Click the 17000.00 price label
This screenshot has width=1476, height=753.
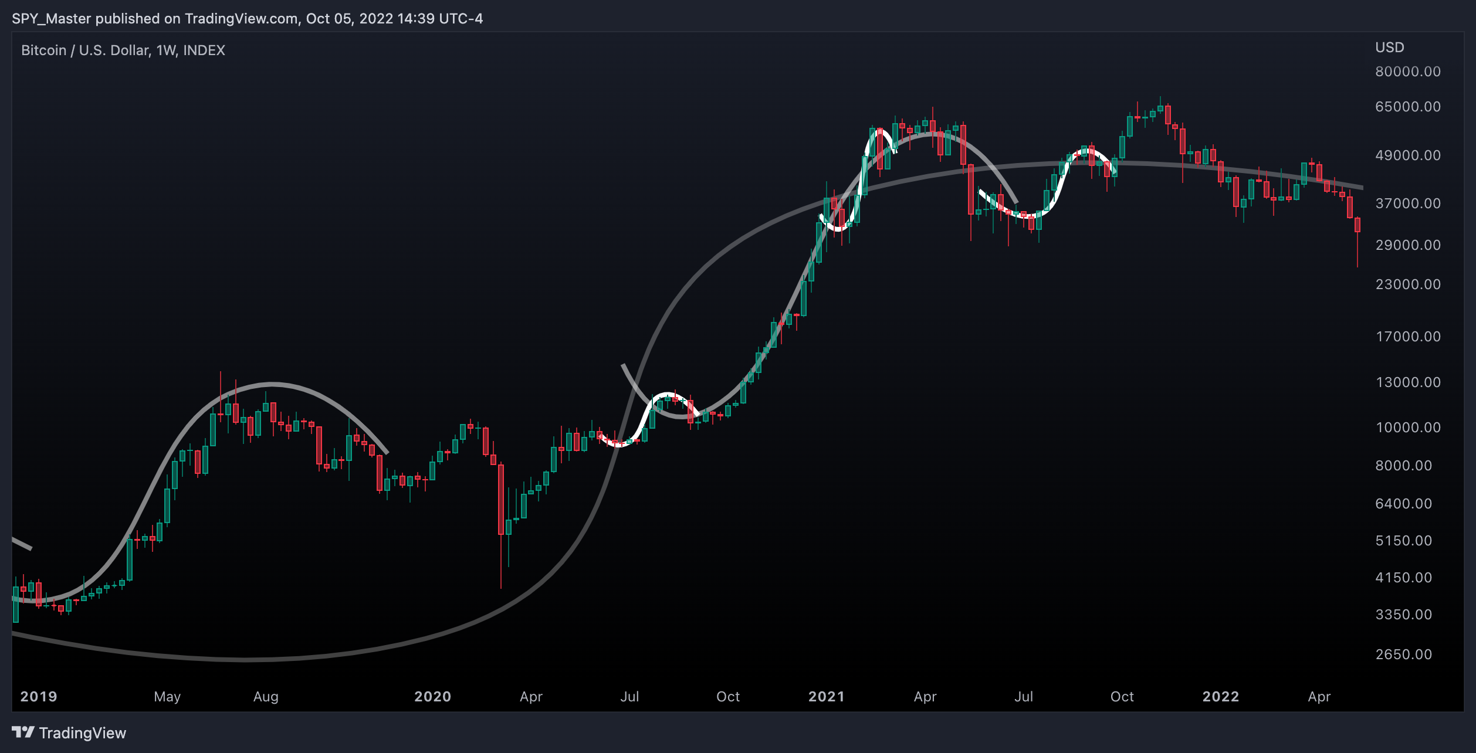point(1408,337)
